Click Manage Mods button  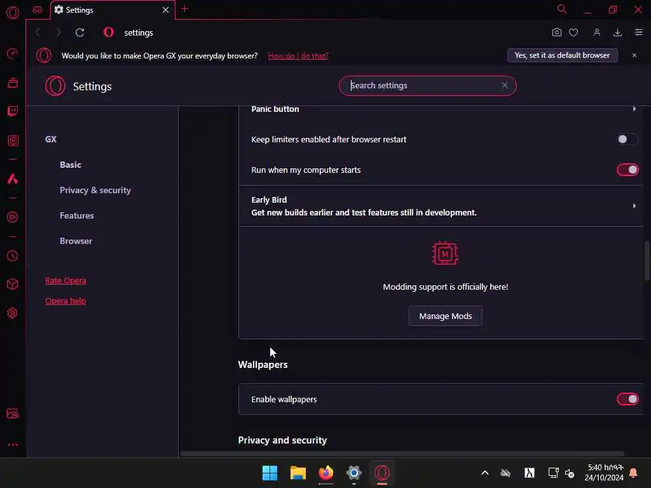pos(445,316)
